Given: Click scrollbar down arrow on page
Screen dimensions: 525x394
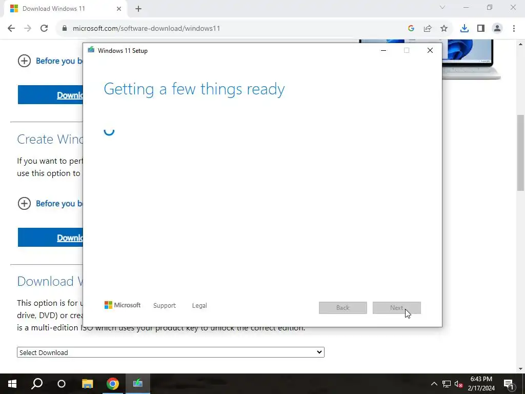Looking at the screenshot, I should coord(521,369).
